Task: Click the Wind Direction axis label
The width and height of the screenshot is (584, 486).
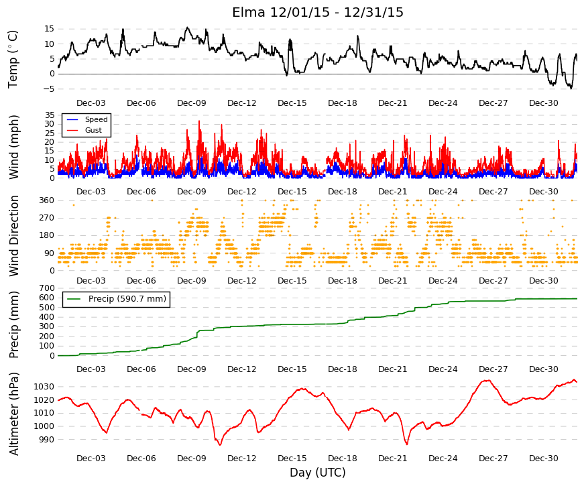Action: [14, 236]
